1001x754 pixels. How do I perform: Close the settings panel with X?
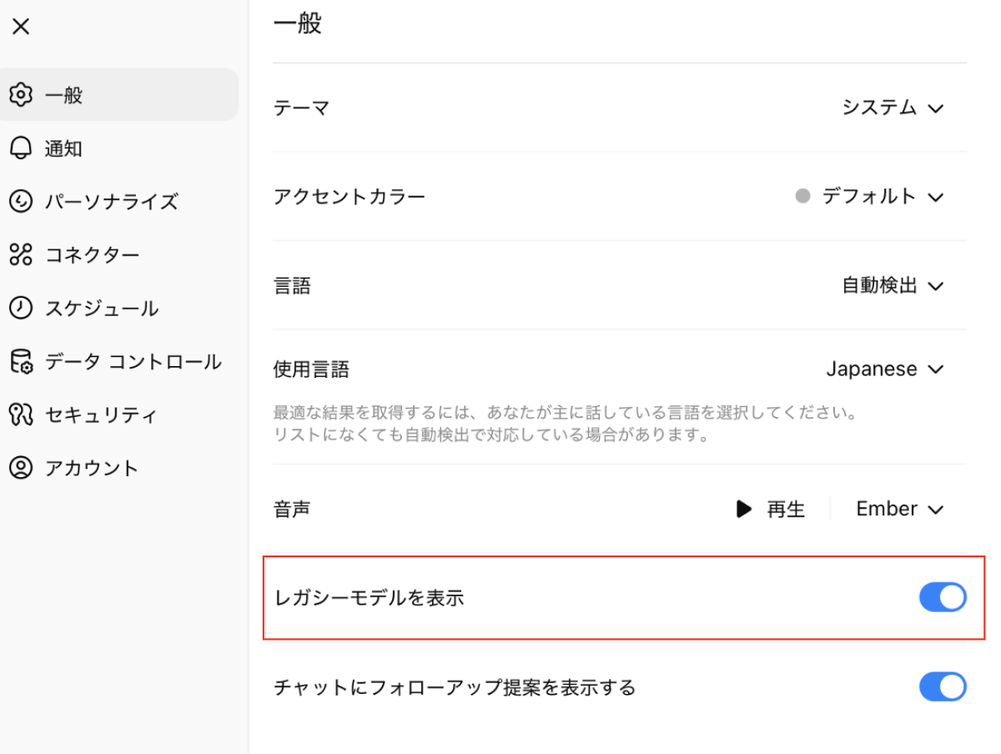tap(21, 27)
